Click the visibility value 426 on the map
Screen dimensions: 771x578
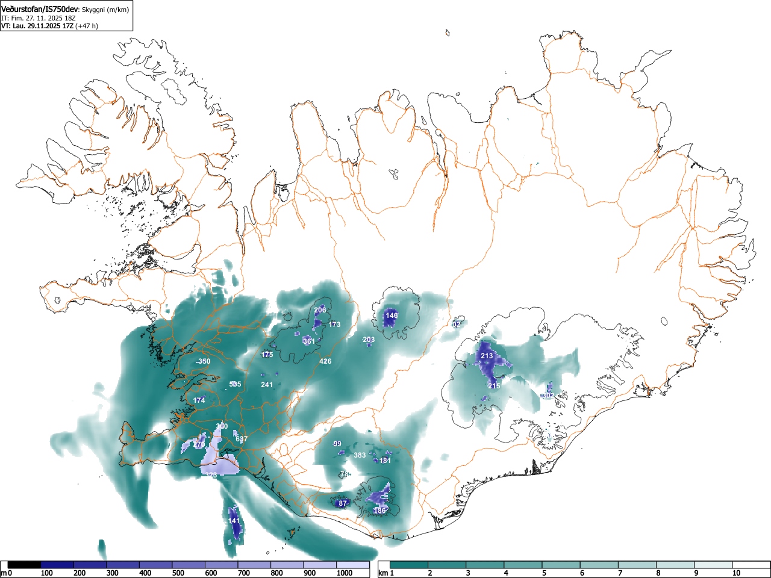[x=325, y=361]
